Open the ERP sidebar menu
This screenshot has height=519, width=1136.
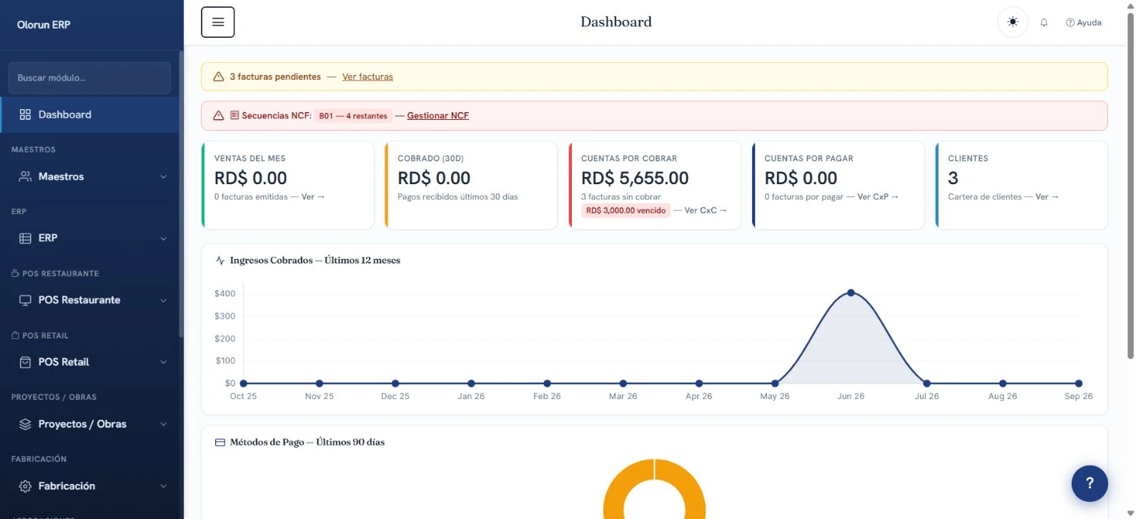tap(93, 238)
